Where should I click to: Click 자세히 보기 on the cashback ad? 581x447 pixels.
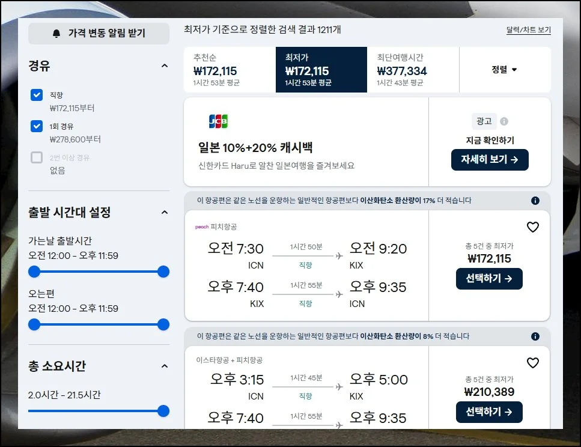tap(489, 160)
